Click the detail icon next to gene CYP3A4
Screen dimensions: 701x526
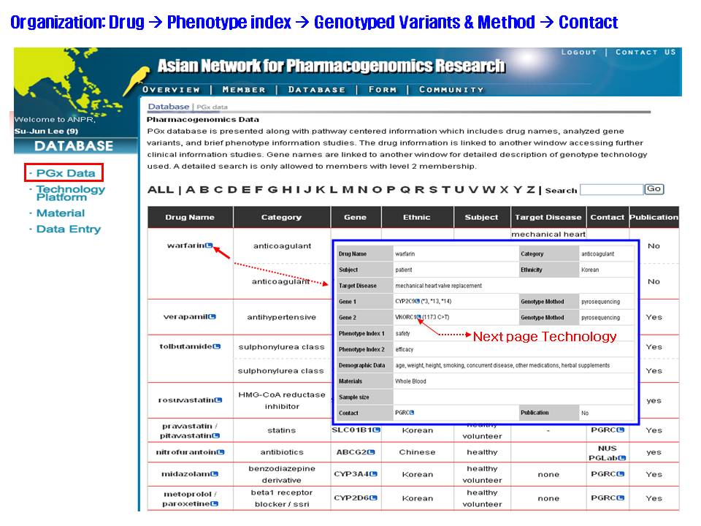click(373, 474)
